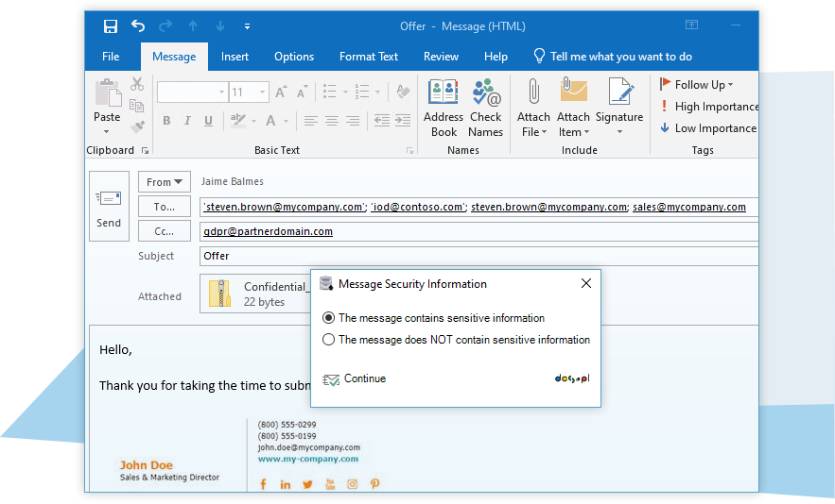Click Continue in the security dialog
835x504 pixels.
point(364,379)
